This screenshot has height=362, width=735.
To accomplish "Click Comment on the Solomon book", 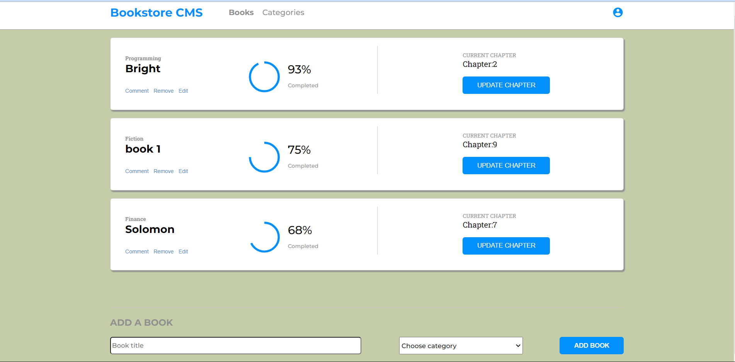I will 137,252.
